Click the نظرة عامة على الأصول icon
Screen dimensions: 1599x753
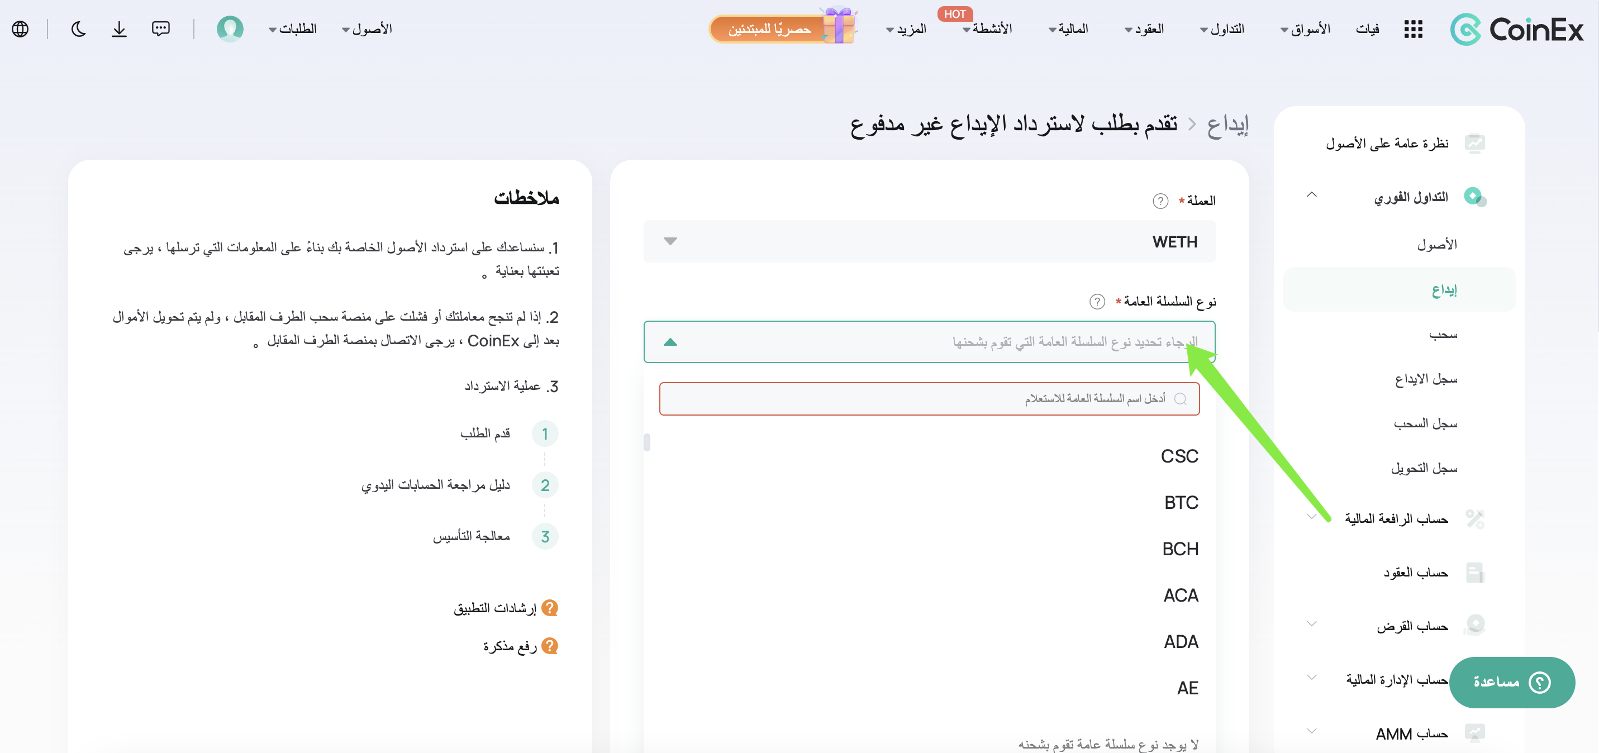[x=1475, y=144]
